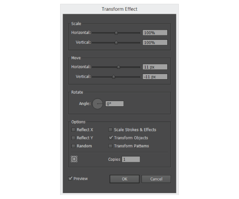
Task: Enable the Reflect Y checkbox
Action: point(73,138)
